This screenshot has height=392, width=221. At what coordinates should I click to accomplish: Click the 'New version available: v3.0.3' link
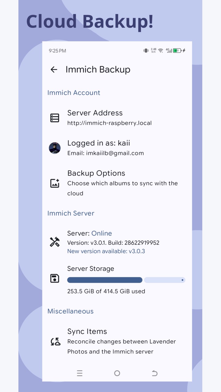[x=106, y=251]
